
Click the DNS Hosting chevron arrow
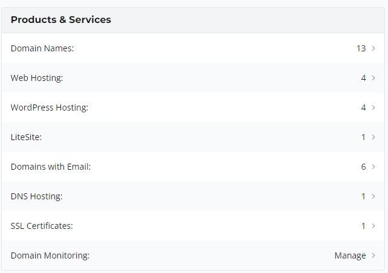[373, 196]
